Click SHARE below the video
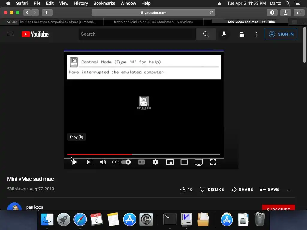Screen dimensions: 307x230 [242, 190]
